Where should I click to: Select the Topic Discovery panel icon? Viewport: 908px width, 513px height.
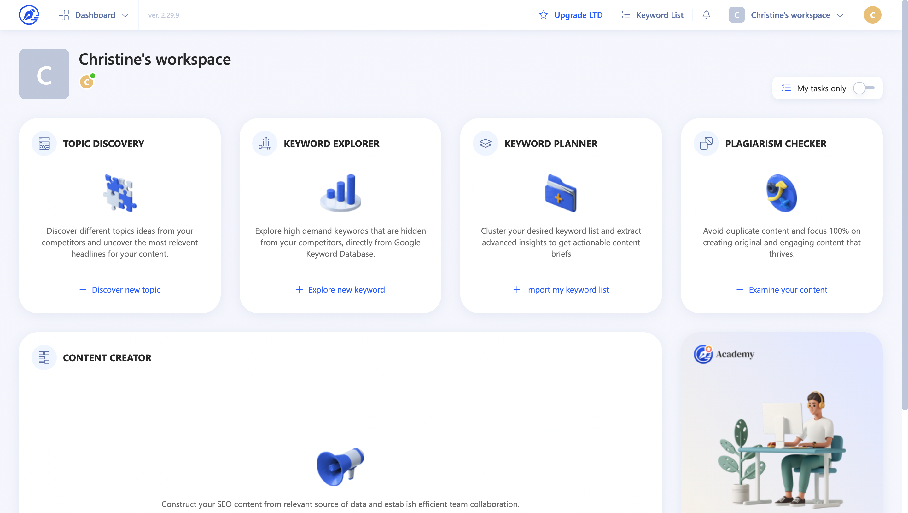[44, 143]
